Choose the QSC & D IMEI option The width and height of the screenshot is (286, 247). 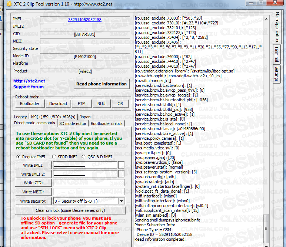coord(83,157)
